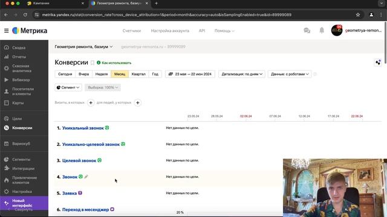Open Звонок goal link
387x217 pixels.
tap(70, 177)
